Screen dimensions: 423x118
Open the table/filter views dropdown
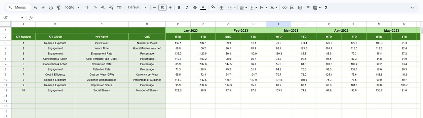tap(317, 7)
